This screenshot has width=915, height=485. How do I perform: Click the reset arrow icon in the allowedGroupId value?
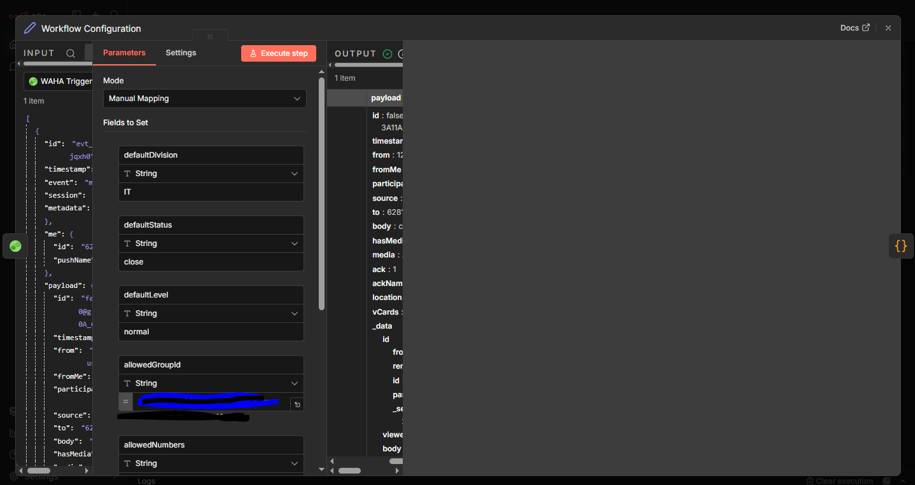coord(297,404)
